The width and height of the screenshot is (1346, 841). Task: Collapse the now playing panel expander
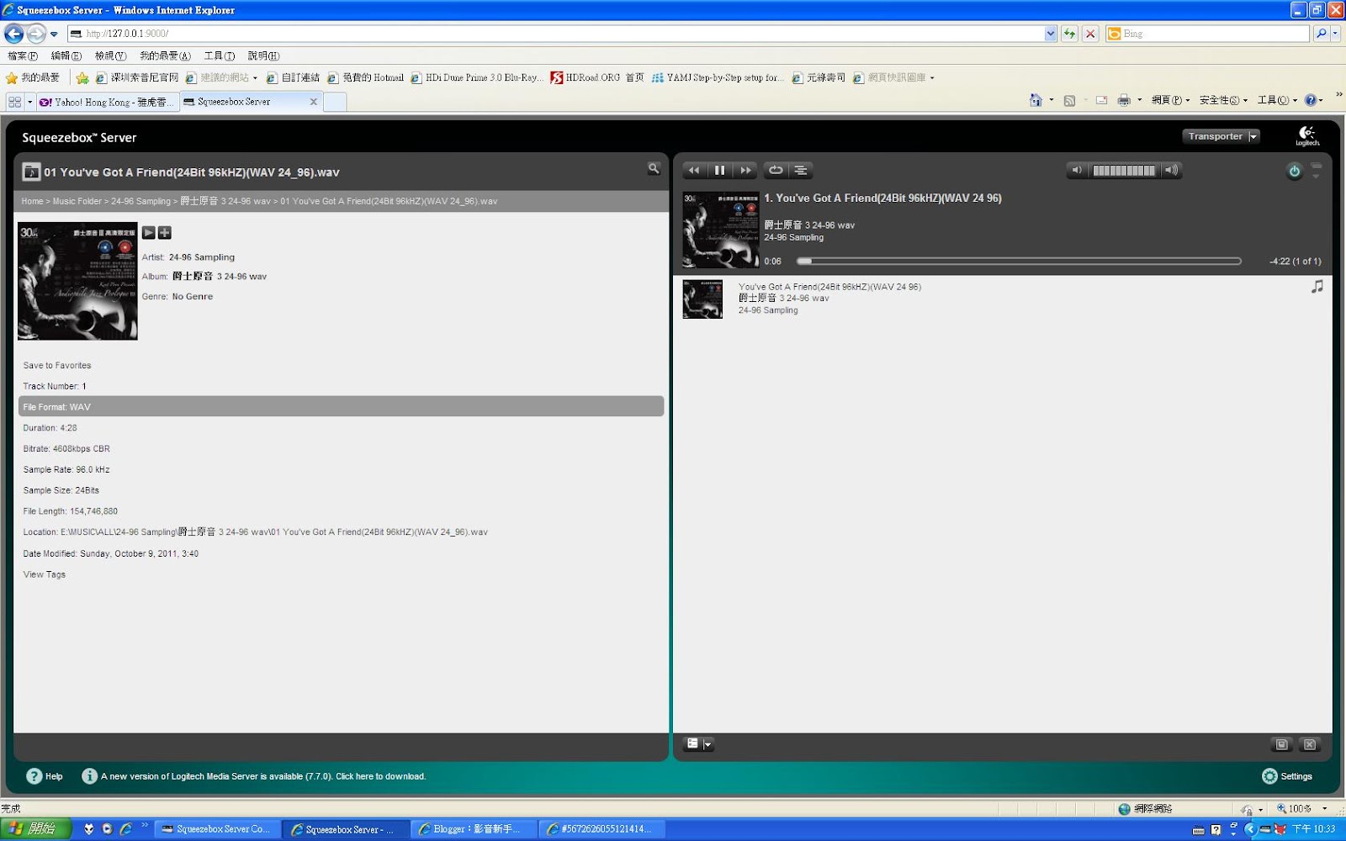[1316, 171]
